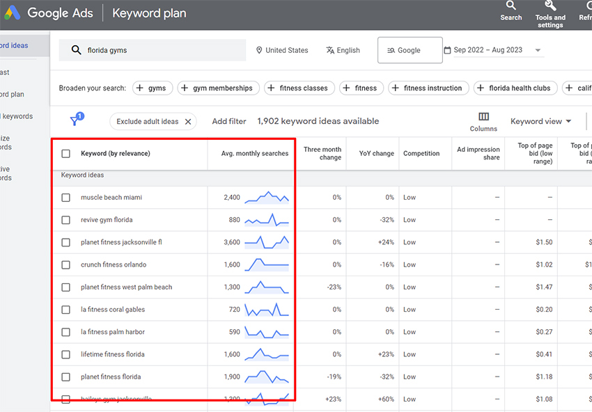
Task: Open the date range dropdown arrow
Action: point(538,50)
